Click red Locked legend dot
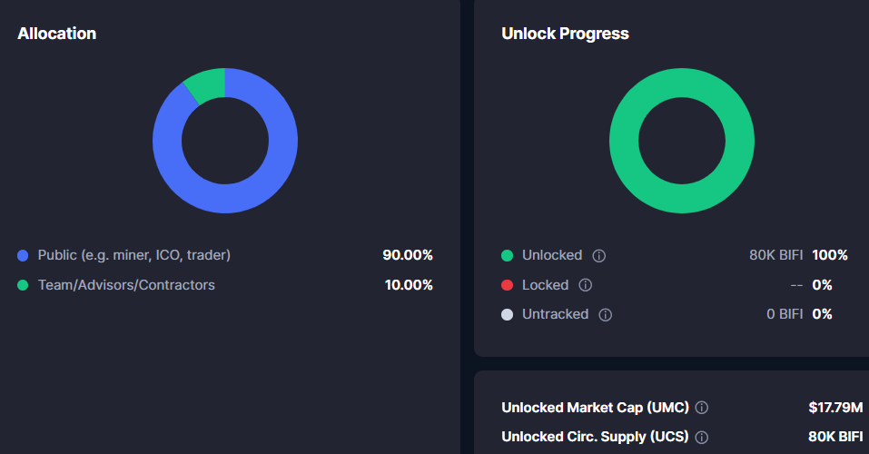The width and height of the screenshot is (869, 454). 507,285
